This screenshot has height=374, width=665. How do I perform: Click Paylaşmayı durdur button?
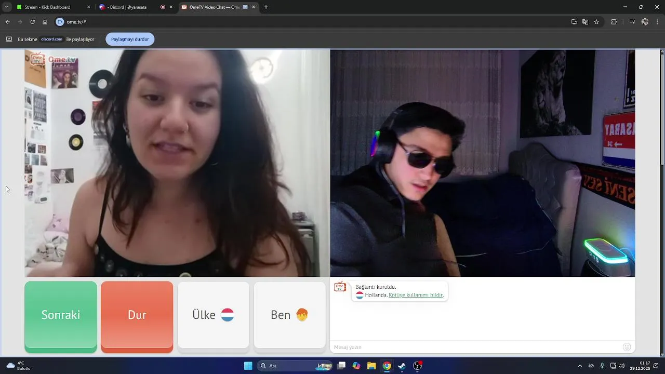pos(130,39)
